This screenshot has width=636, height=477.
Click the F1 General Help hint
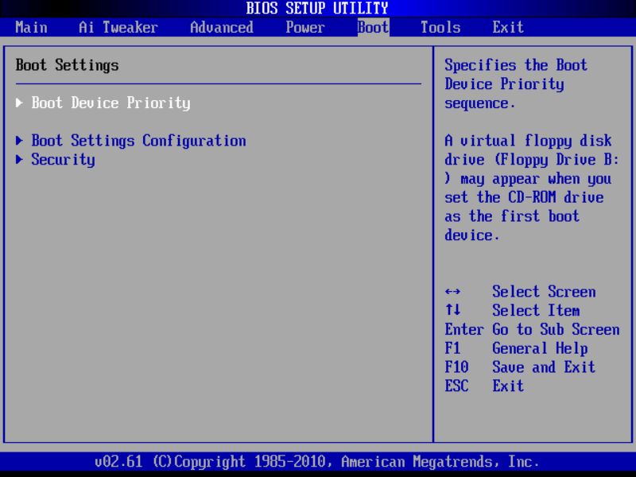coord(517,348)
